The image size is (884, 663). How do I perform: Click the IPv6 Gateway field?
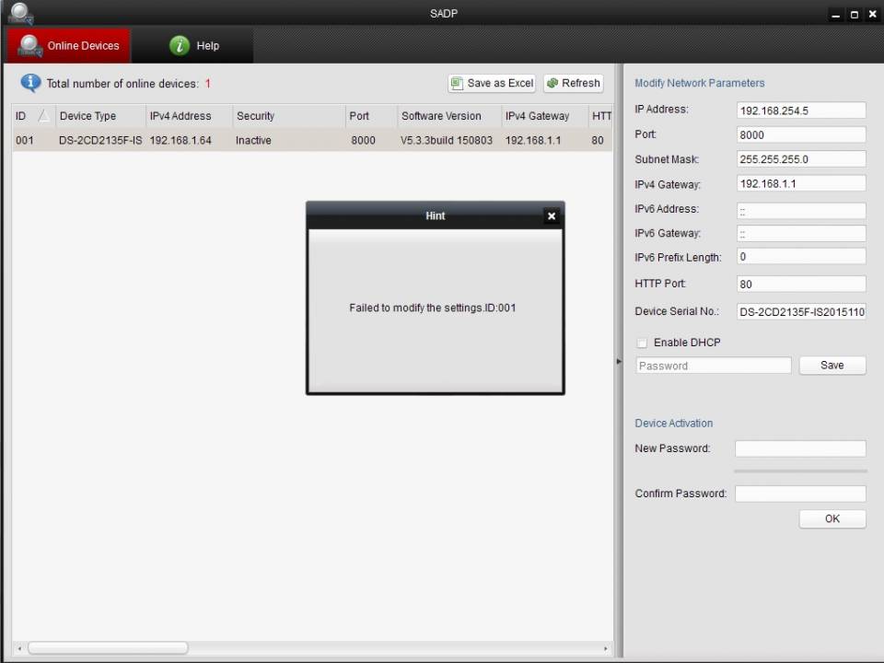pyautogui.click(x=800, y=233)
